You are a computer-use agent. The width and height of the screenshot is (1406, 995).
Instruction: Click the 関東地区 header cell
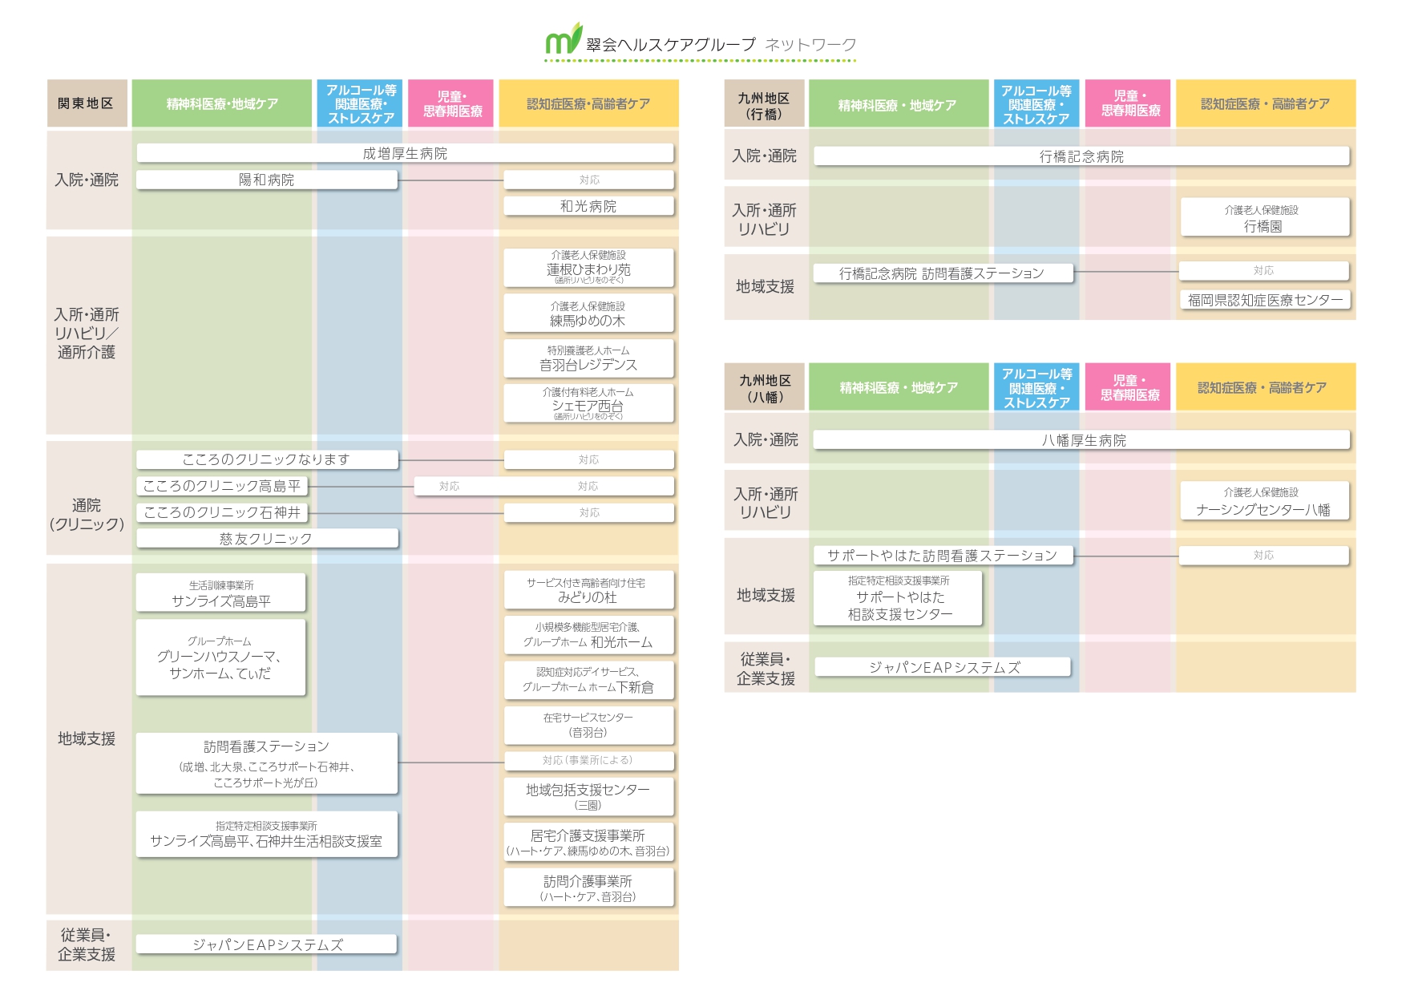click(87, 103)
